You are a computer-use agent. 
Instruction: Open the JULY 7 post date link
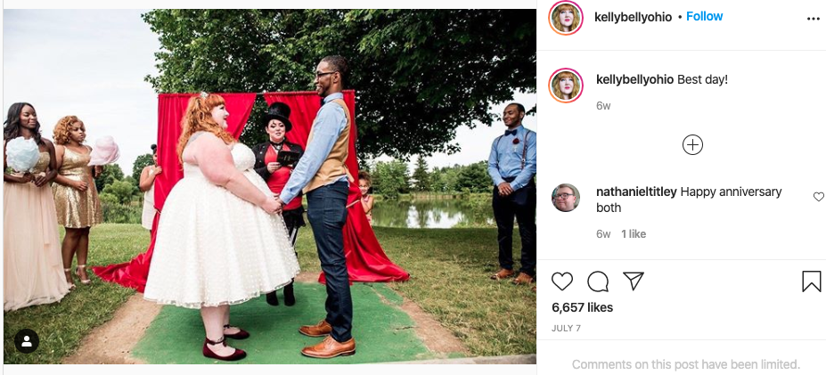tap(566, 328)
